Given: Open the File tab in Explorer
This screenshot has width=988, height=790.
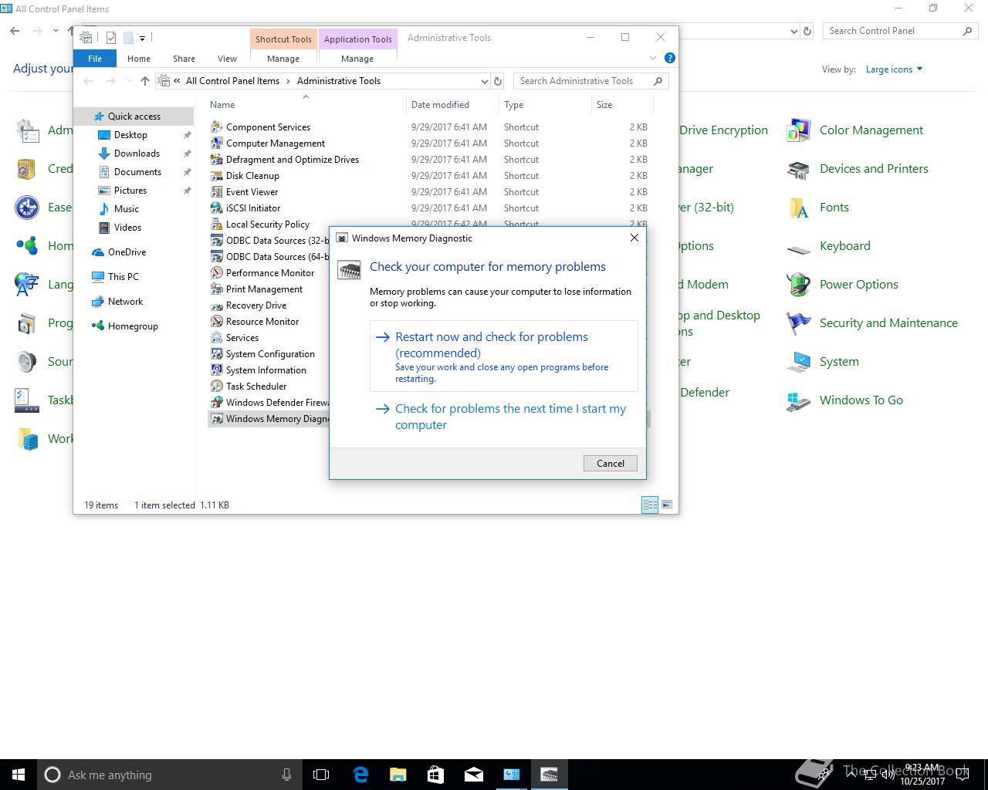Looking at the screenshot, I should click(x=95, y=59).
